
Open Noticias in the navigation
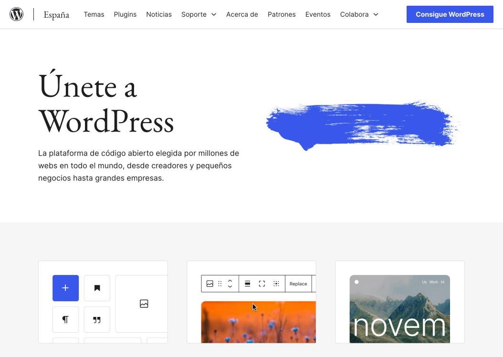click(x=159, y=14)
